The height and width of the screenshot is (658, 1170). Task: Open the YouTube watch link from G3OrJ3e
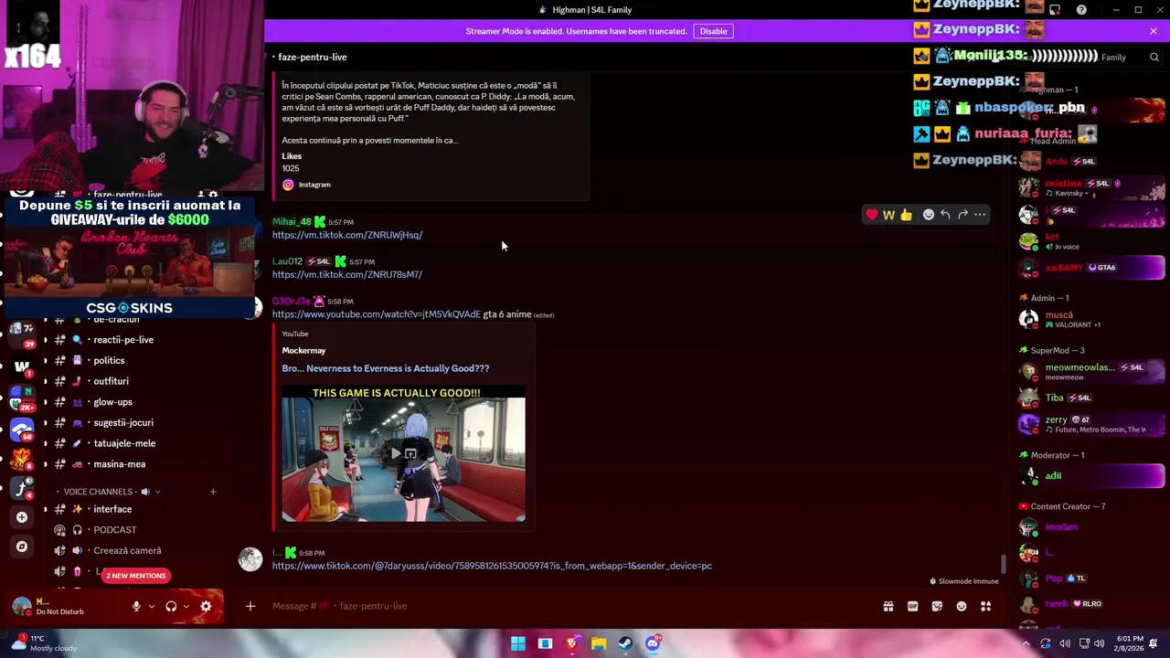(377, 314)
